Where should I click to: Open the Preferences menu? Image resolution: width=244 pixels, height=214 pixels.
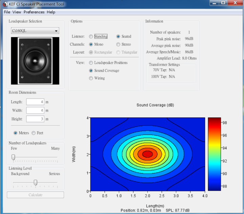point(34,12)
